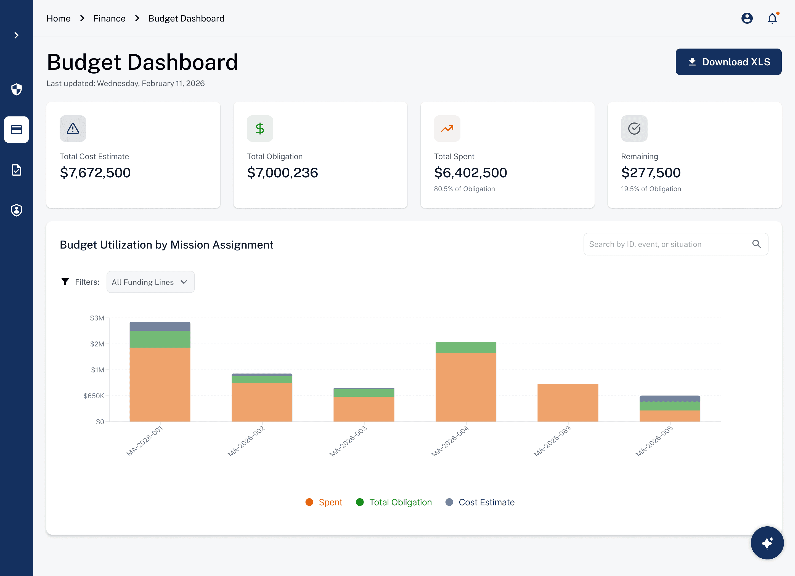Navigate to Finance breadcrumb link
795x576 pixels.
pyautogui.click(x=109, y=18)
